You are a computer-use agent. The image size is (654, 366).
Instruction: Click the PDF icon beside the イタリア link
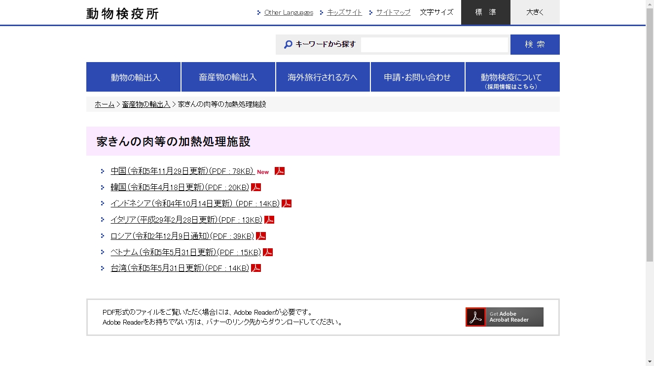269,220
